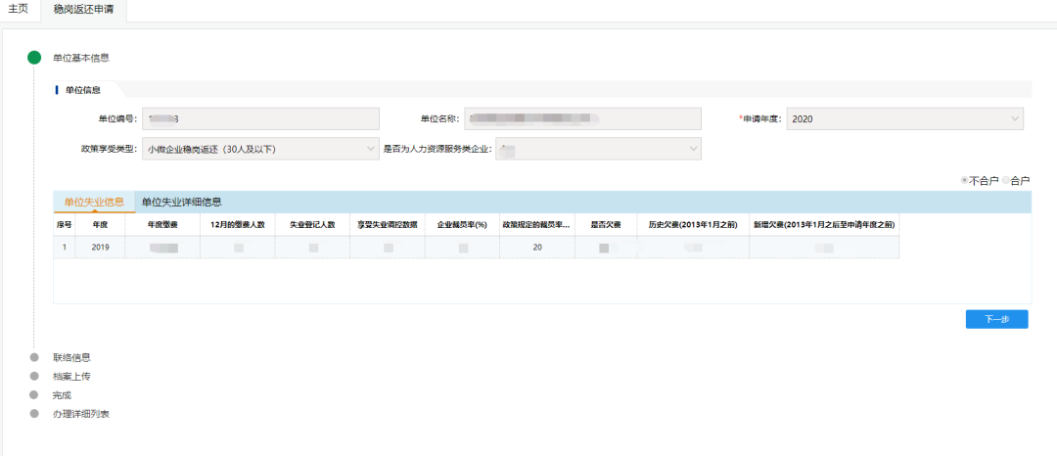Click the 企业裁员率(%) column header
This screenshot has height=456, width=1057.
[x=462, y=225]
